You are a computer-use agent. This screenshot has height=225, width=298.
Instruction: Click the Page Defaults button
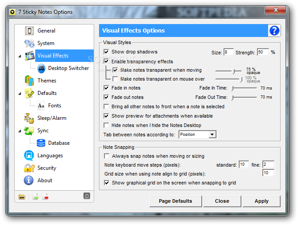tap(175, 201)
